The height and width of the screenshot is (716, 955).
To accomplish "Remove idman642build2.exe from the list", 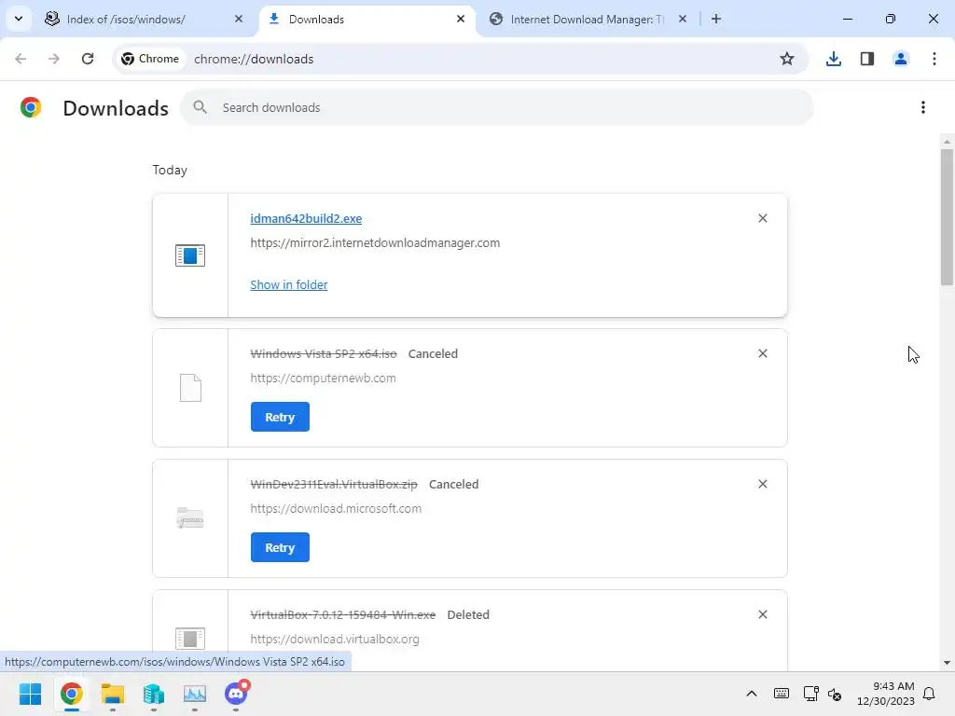I will click(x=763, y=218).
